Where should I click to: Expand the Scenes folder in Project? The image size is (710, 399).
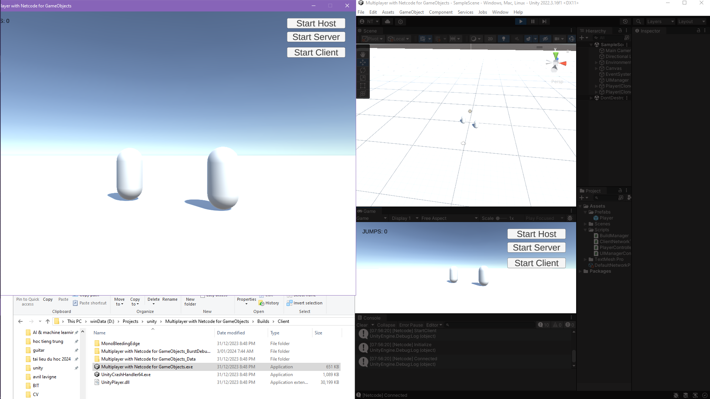[585, 224]
